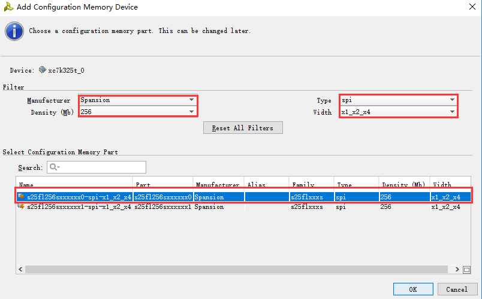This screenshot has height=299, width=482.
Task: Click the Vivado logo icon in title bar
Action: point(8,7)
